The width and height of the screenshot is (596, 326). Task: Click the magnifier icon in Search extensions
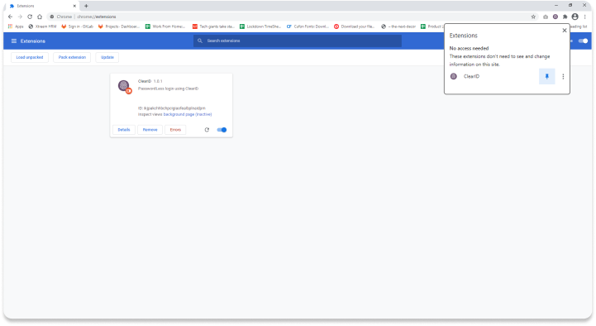coord(200,41)
